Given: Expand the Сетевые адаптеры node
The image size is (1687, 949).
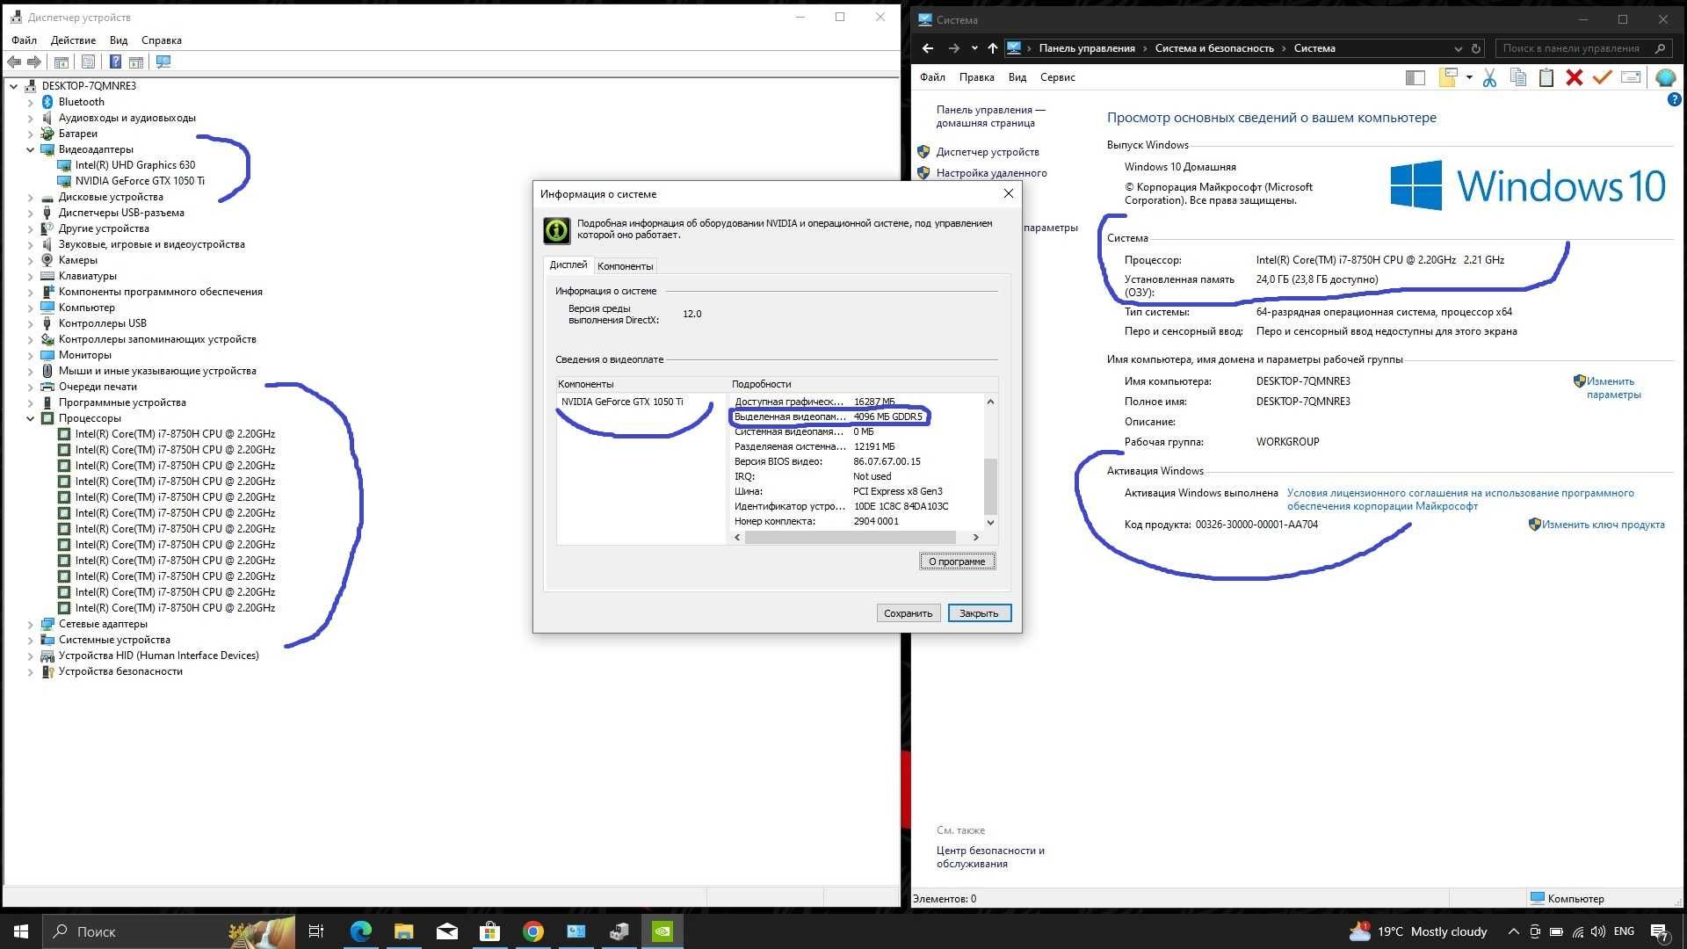Looking at the screenshot, I should (30, 624).
